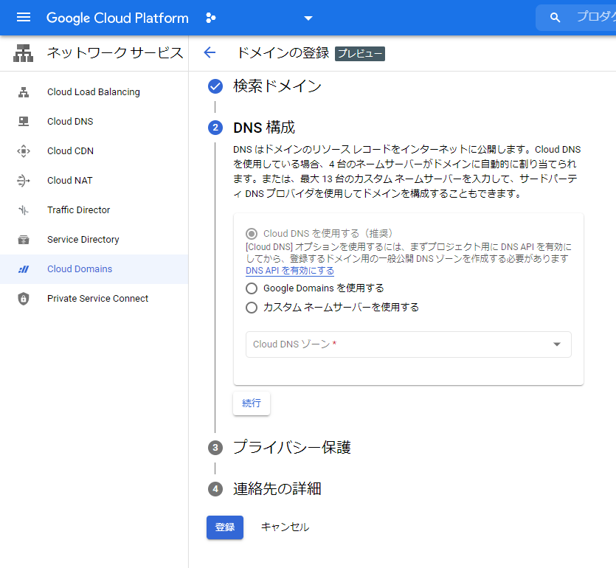Image resolution: width=616 pixels, height=568 pixels.
Task: Click the ドメインの登録 page title
Action: coord(283,52)
